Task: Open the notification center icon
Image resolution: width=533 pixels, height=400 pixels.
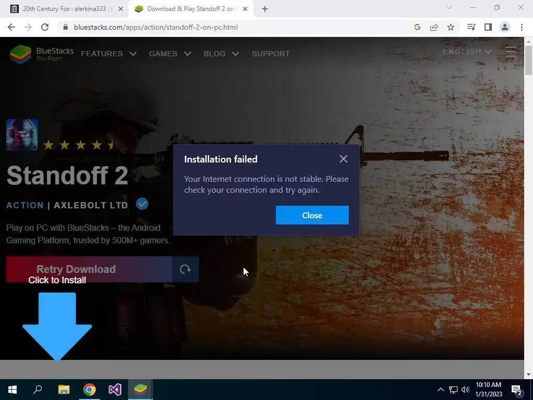Action: (x=517, y=390)
